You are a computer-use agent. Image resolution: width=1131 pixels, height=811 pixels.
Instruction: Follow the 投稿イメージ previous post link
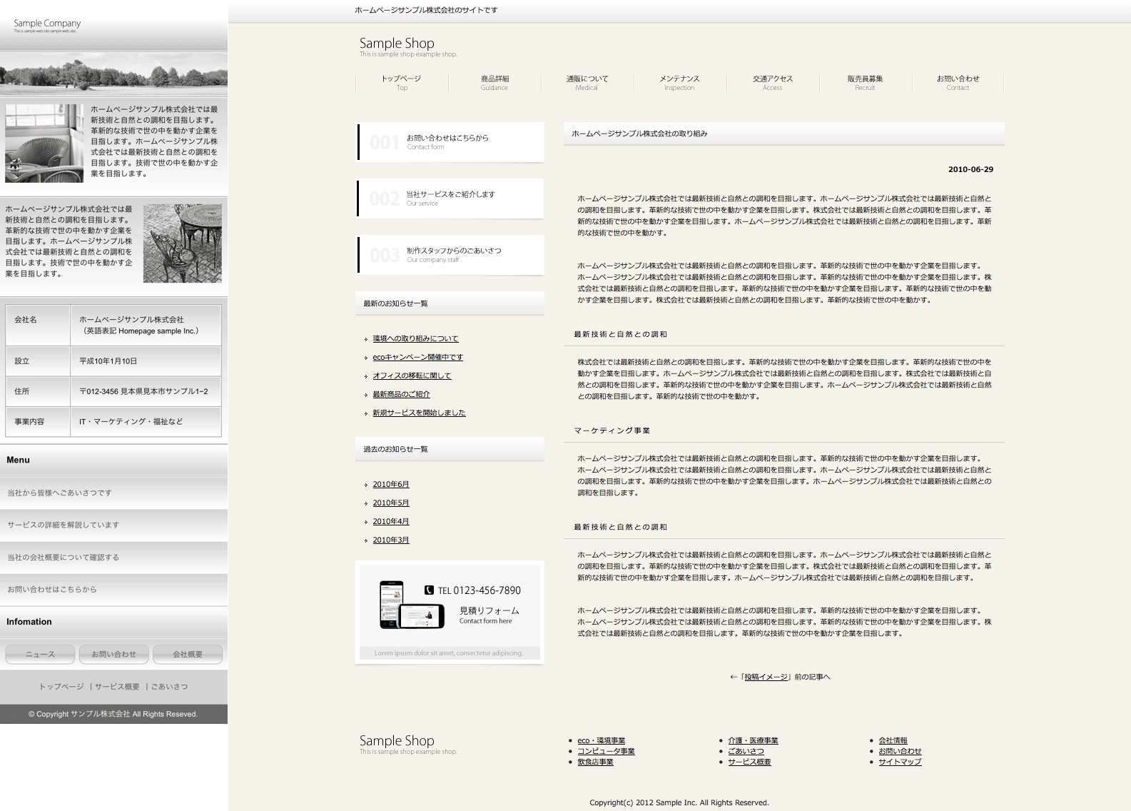766,677
